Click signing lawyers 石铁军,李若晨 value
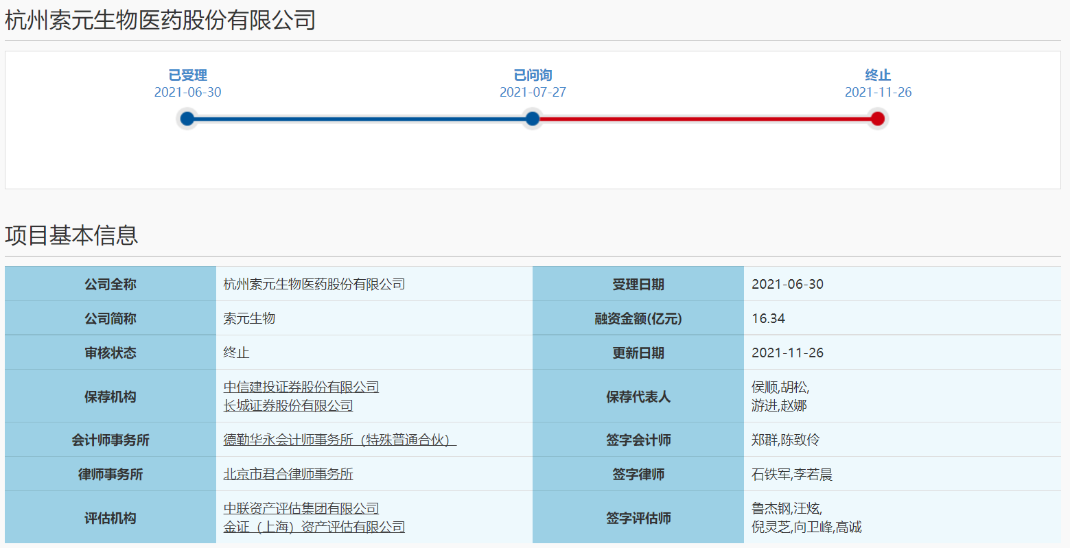1070x548 pixels. click(x=793, y=474)
